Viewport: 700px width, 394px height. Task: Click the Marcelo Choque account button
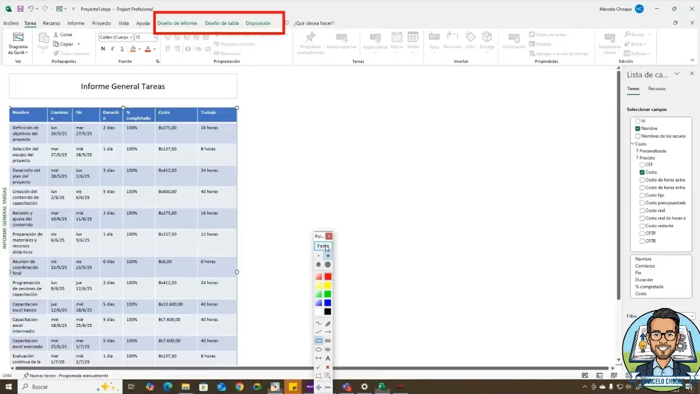[x=622, y=9]
